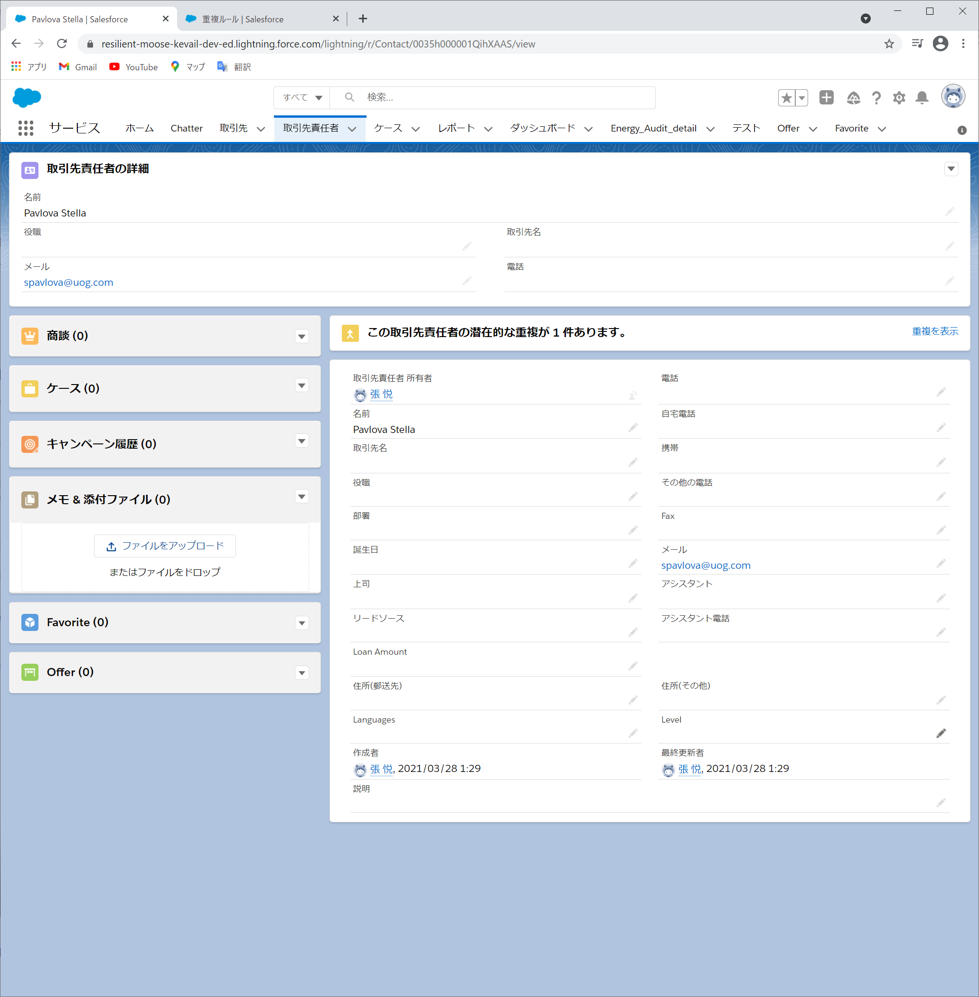Switch to the Chatter tab
Screen dimensions: 979x997
(186, 129)
